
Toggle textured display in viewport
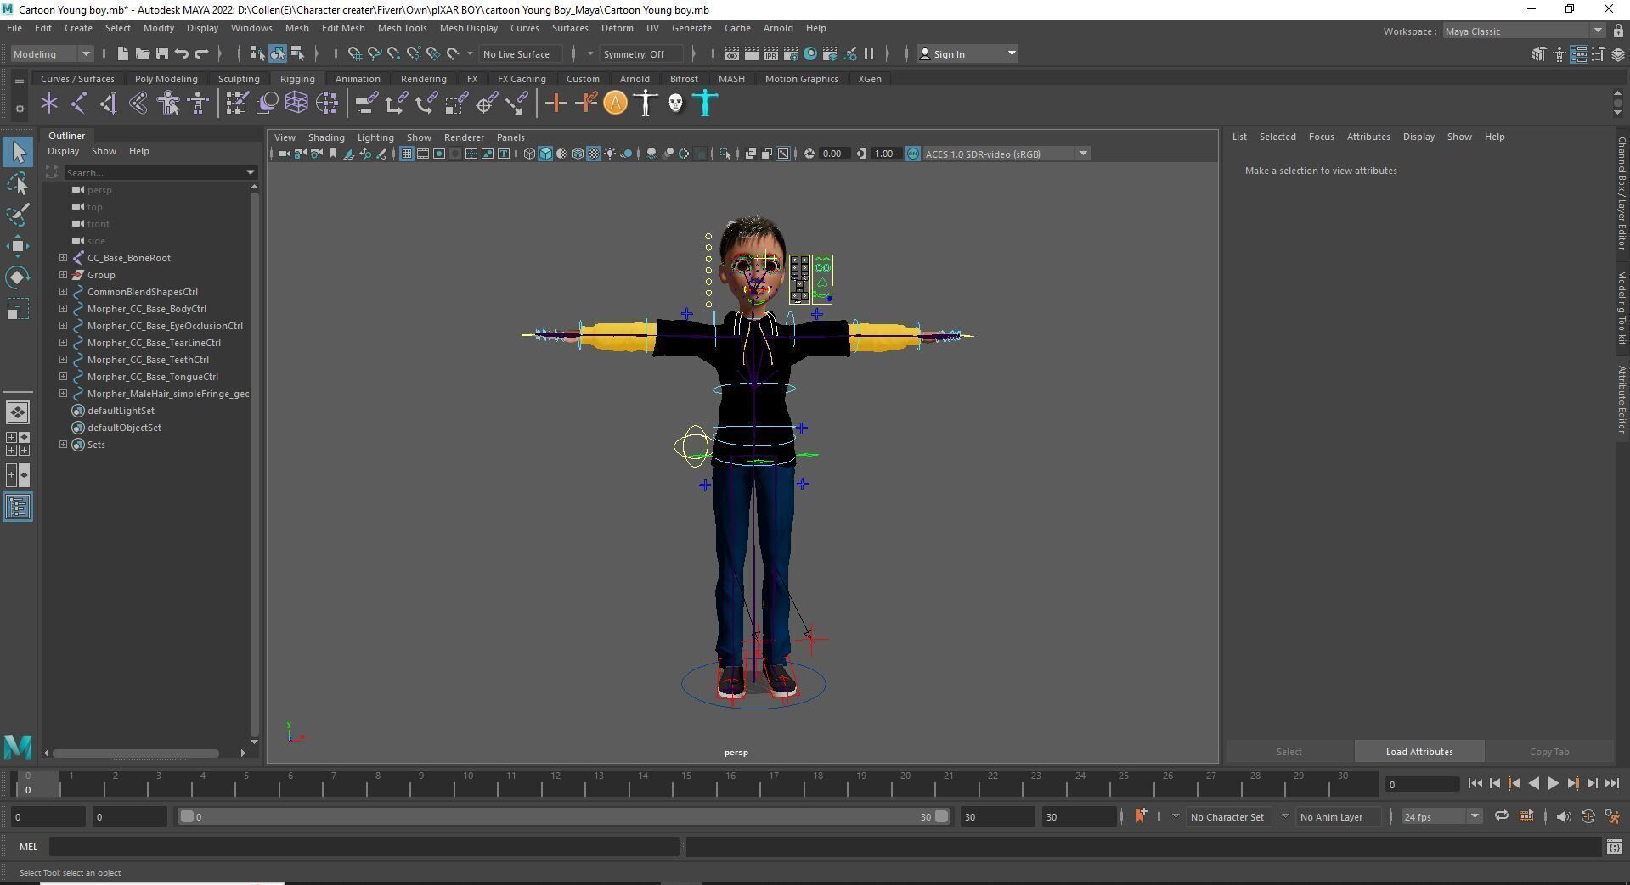pyautogui.click(x=594, y=154)
